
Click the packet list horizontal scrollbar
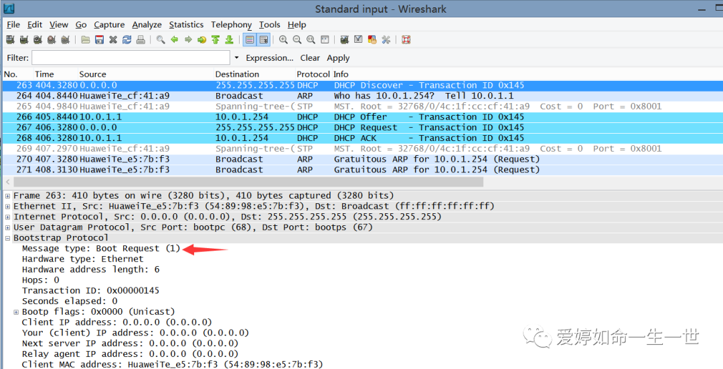coord(248,182)
